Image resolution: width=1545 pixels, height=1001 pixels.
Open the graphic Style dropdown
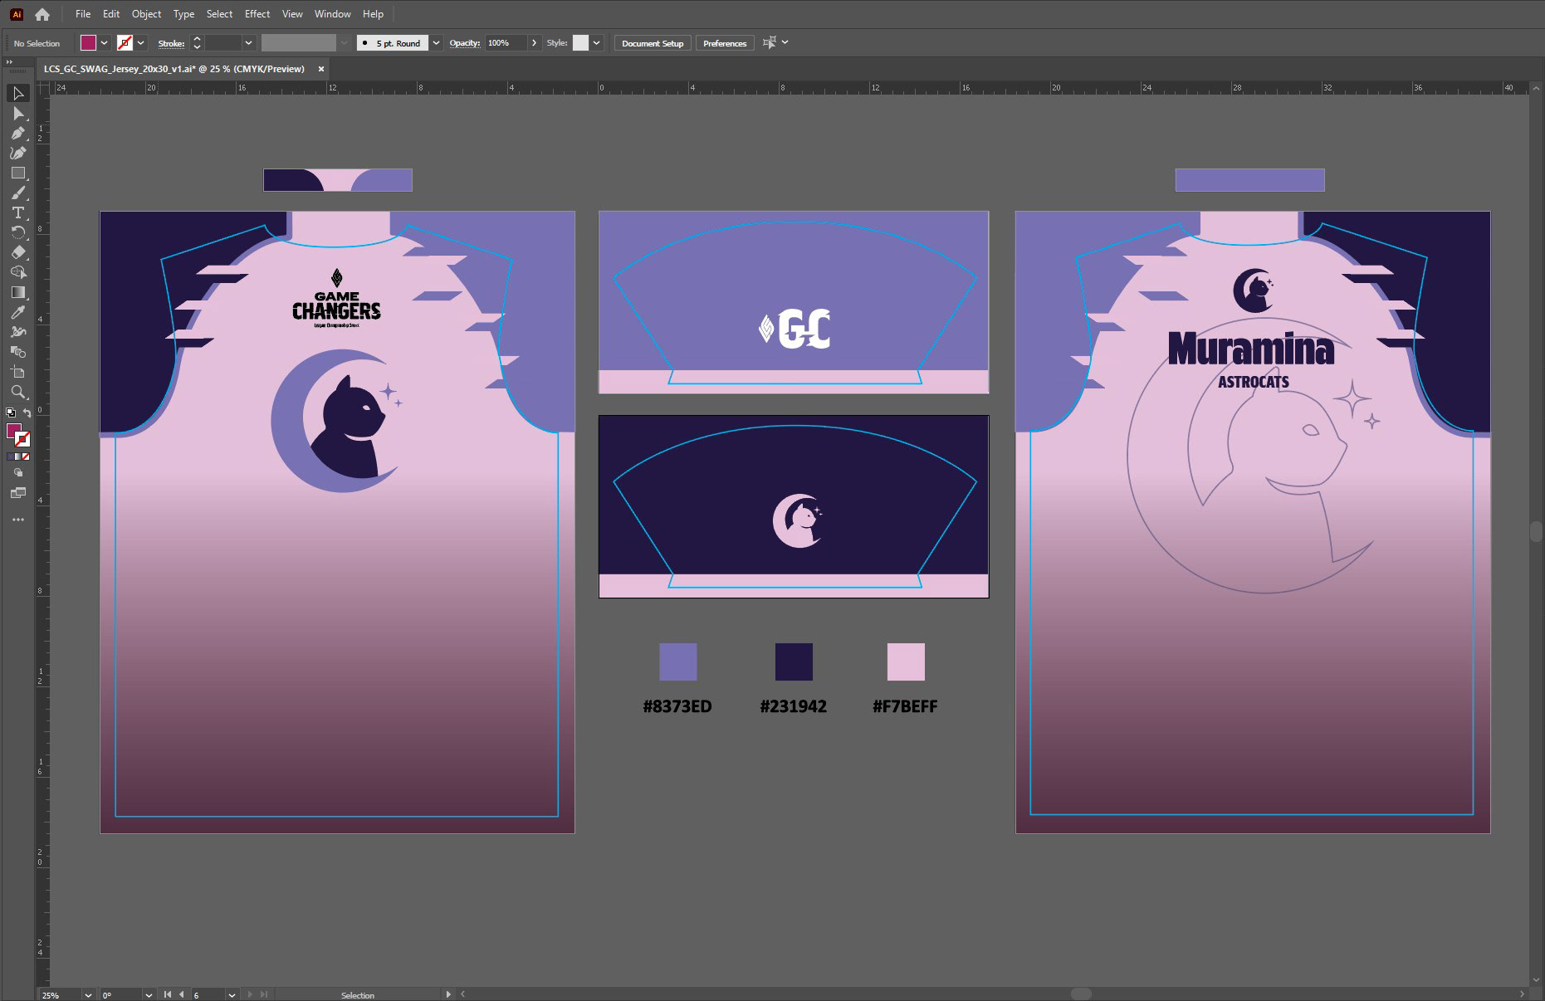pos(596,42)
